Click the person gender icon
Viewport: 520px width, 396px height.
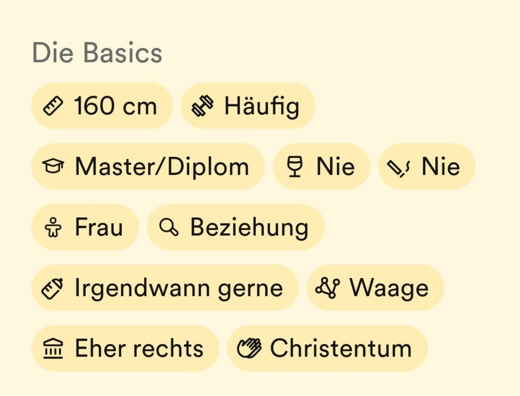coord(53,228)
